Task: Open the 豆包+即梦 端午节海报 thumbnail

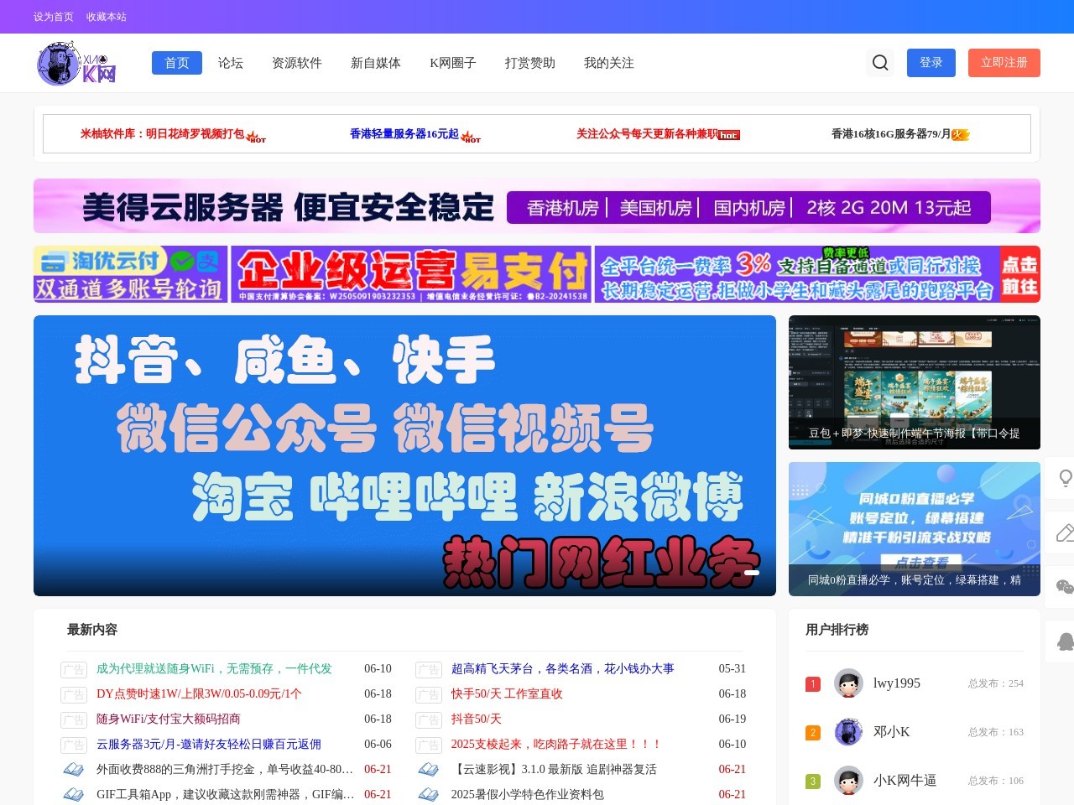Action: 915,382
